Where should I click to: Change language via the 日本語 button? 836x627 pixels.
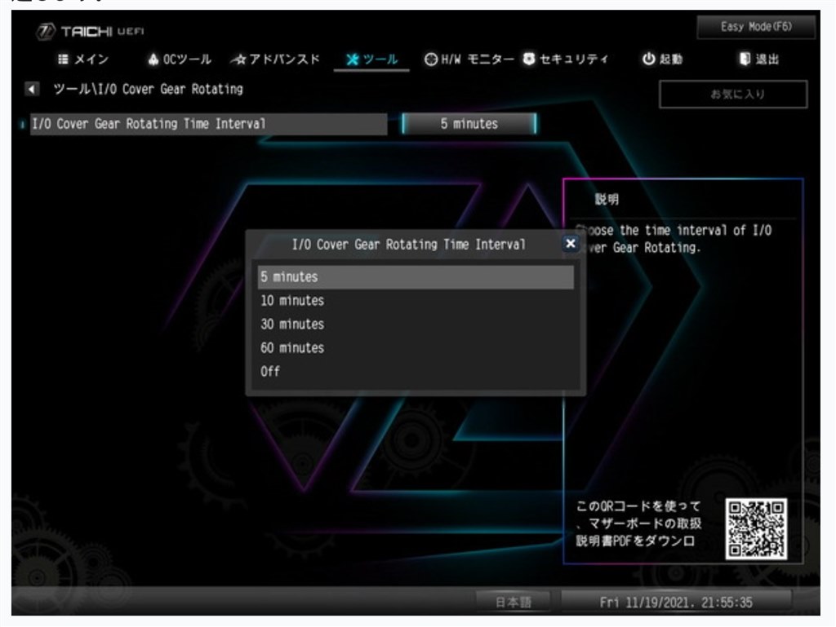pyautogui.click(x=516, y=602)
